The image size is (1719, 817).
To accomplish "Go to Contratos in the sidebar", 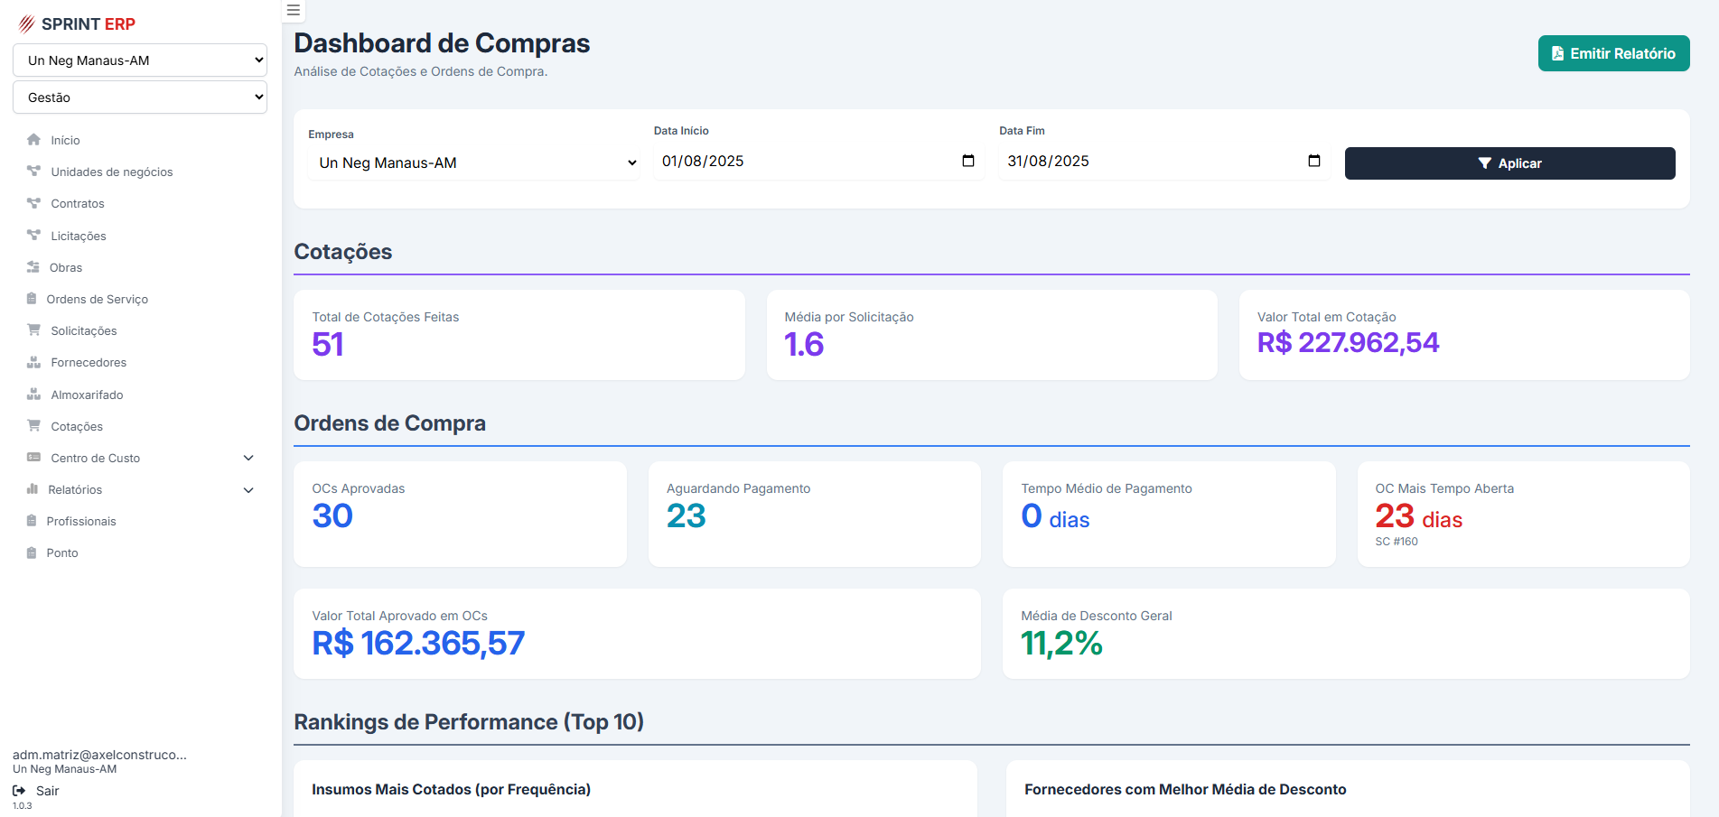I will tap(78, 204).
